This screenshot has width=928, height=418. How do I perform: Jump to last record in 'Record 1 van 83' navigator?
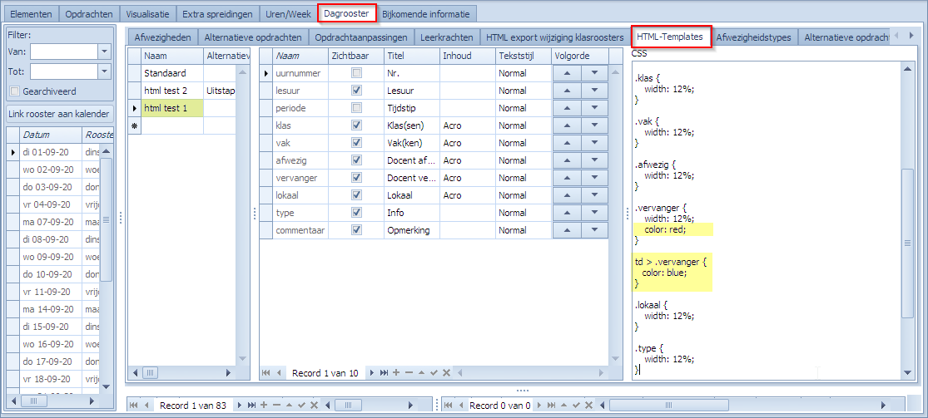(251, 405)
